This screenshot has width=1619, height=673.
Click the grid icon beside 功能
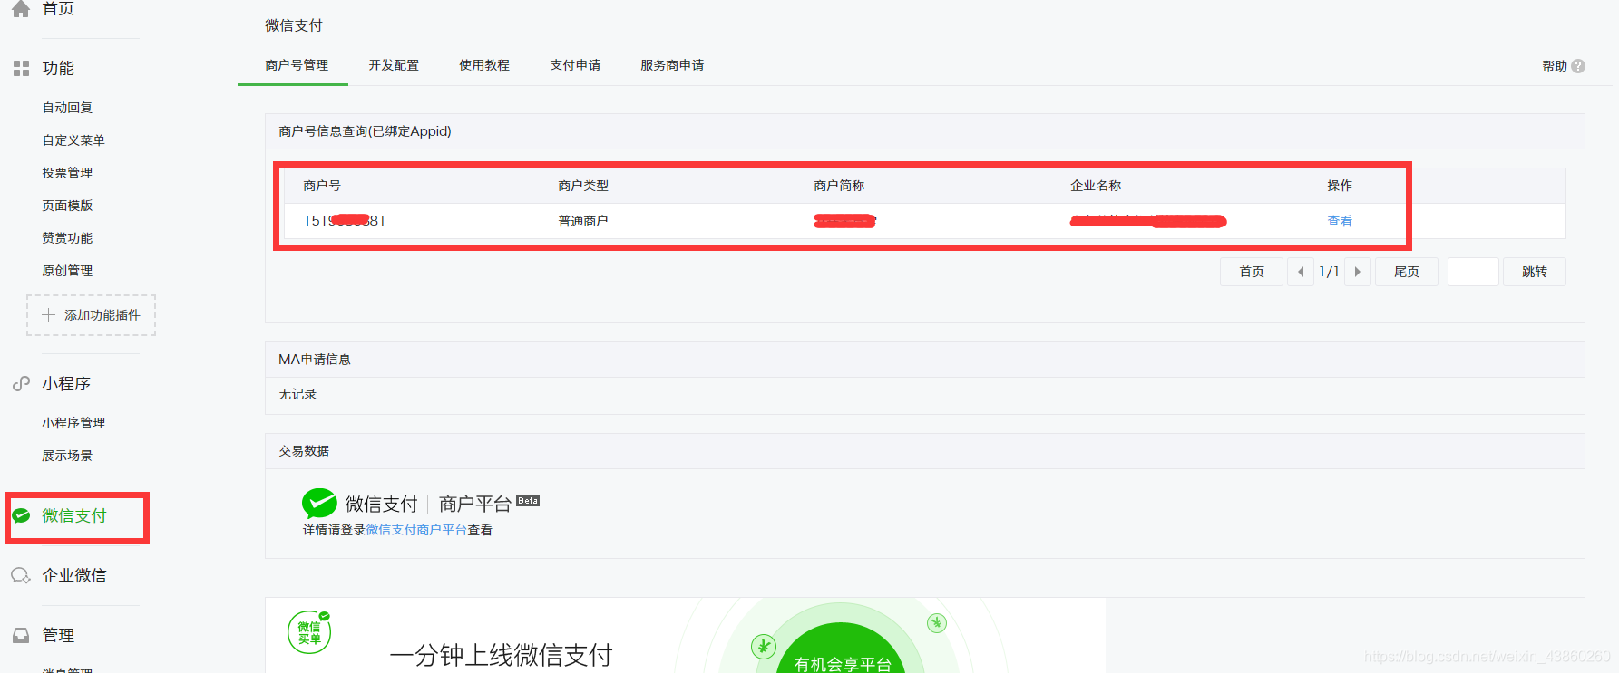(x=21, y=69)
